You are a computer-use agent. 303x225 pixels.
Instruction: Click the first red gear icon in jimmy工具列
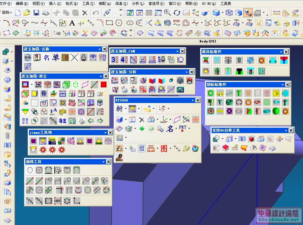coord(43,150)
